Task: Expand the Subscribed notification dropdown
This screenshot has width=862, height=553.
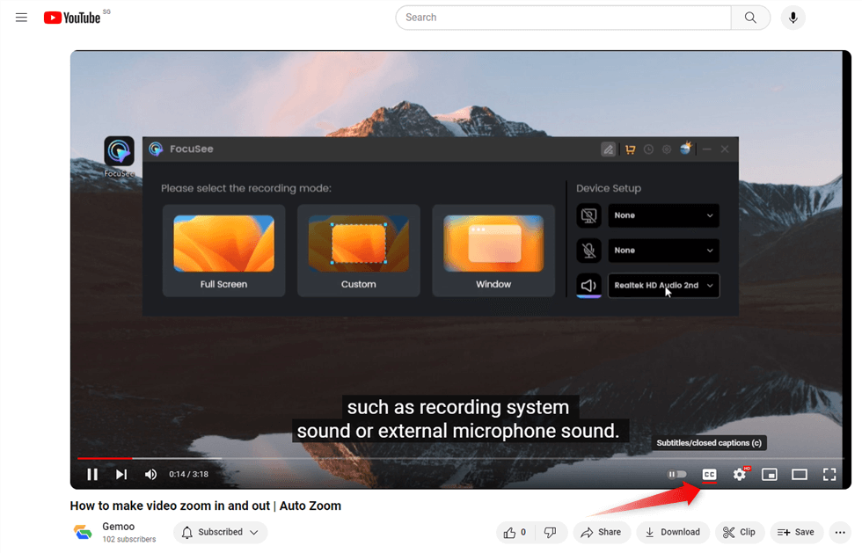Action: [221, 532]
